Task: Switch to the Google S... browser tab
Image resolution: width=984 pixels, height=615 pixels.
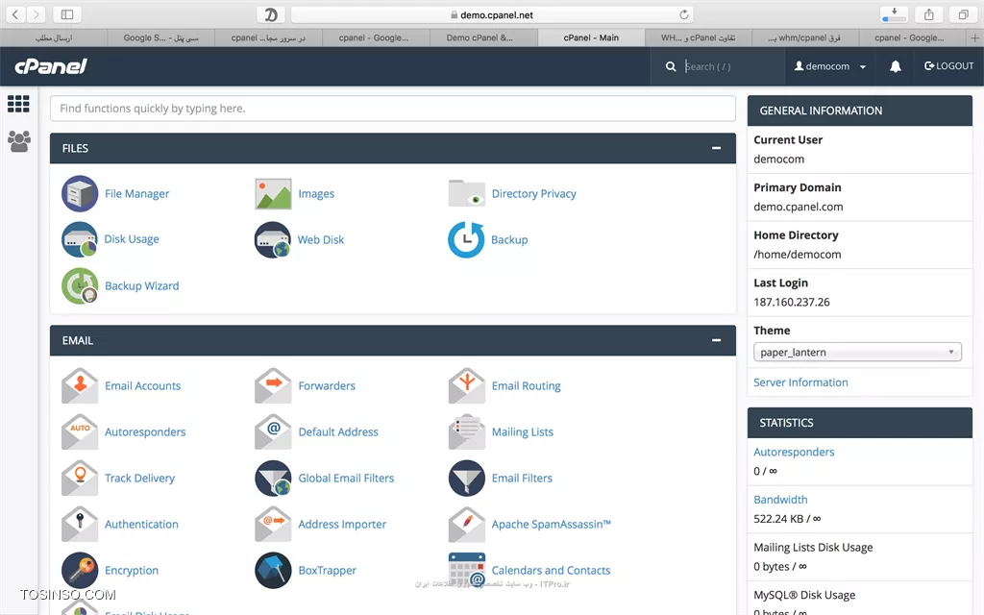Action: coord(160,37)
